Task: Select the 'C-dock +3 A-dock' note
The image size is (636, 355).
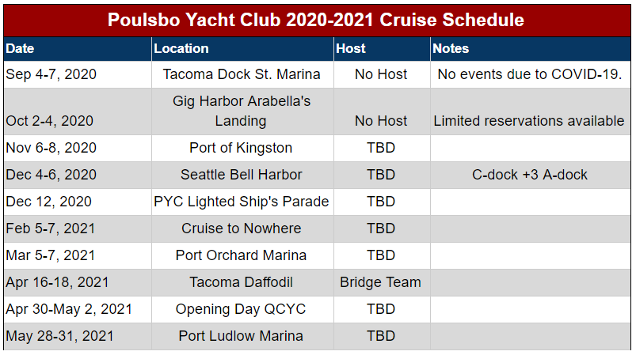Action: point(529,175)
